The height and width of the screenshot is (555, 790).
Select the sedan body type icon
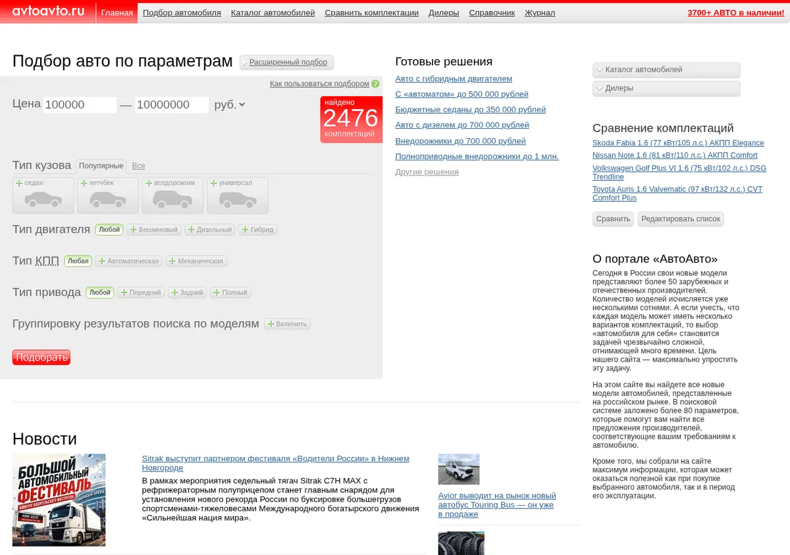click(43, 195)
